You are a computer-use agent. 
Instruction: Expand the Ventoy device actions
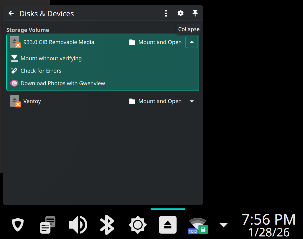(192, 101)
